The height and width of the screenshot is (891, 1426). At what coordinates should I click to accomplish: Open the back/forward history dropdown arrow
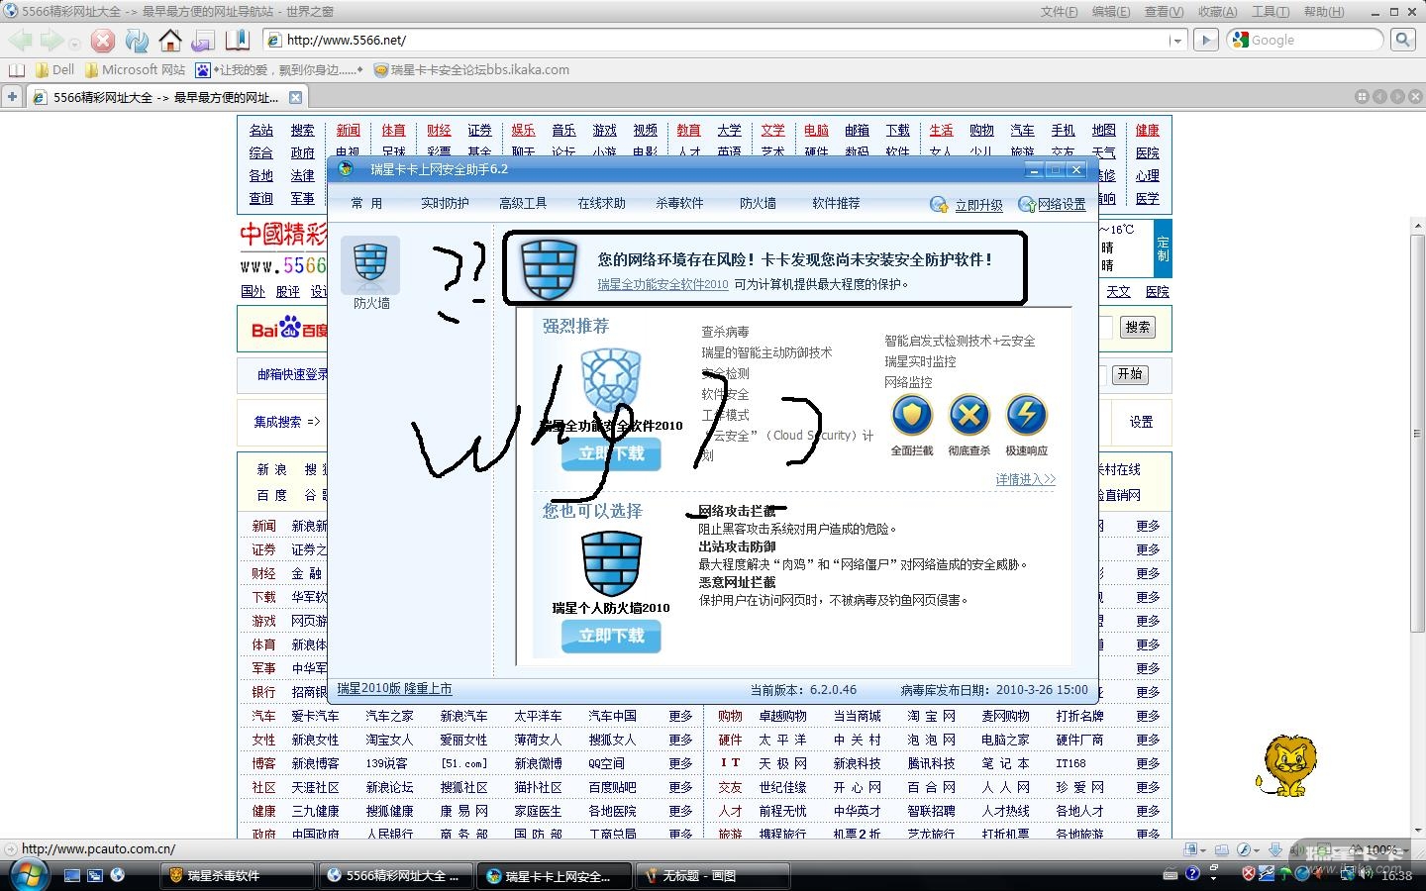point(74,44)
